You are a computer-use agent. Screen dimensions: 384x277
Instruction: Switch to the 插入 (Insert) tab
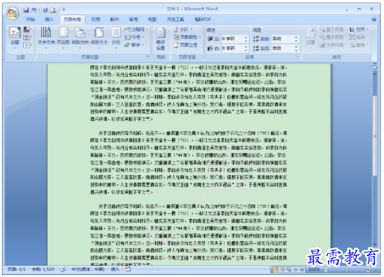pyautogui.click(x=49, y=20)
